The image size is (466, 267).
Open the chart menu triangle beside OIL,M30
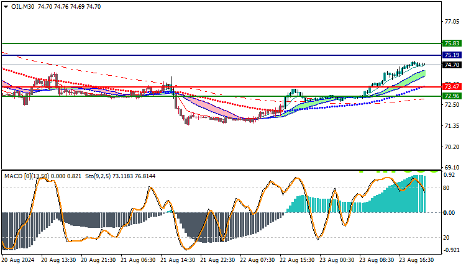pyautogui.click(x=6, y=7)
